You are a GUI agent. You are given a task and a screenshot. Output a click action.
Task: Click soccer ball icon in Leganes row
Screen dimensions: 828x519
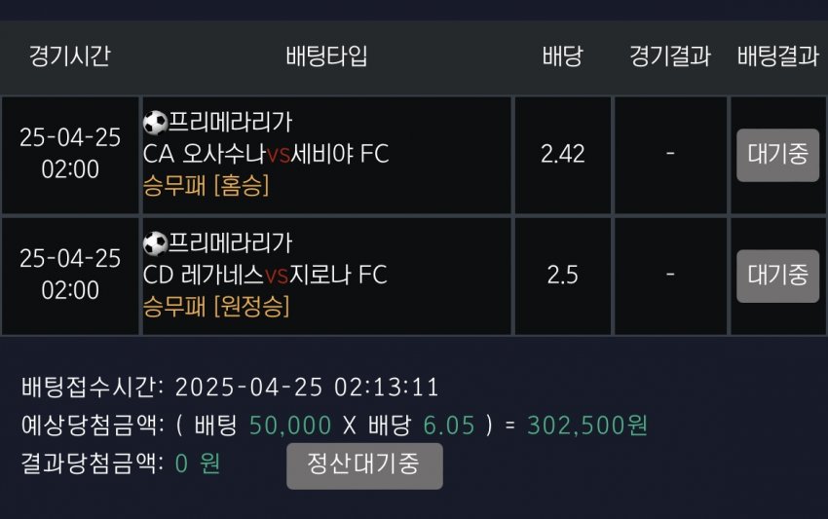point(155,243)
